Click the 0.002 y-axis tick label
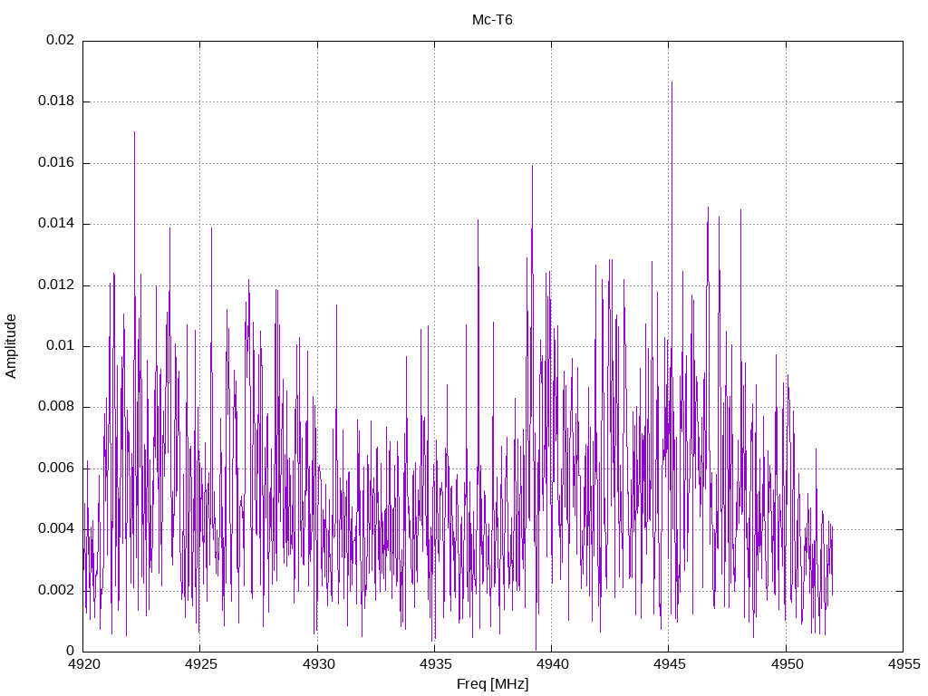This screenshot has width=928, height=696. click(57, 591)
